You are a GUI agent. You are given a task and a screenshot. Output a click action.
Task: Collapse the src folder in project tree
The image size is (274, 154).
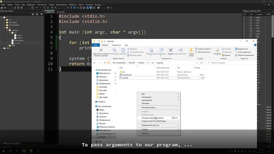coord(10,33)
